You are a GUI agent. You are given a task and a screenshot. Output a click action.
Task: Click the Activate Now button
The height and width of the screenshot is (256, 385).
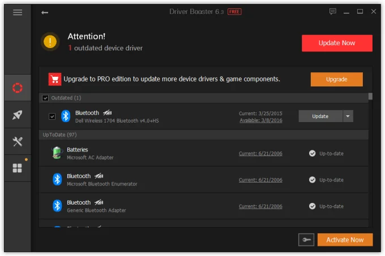(345, 240)
